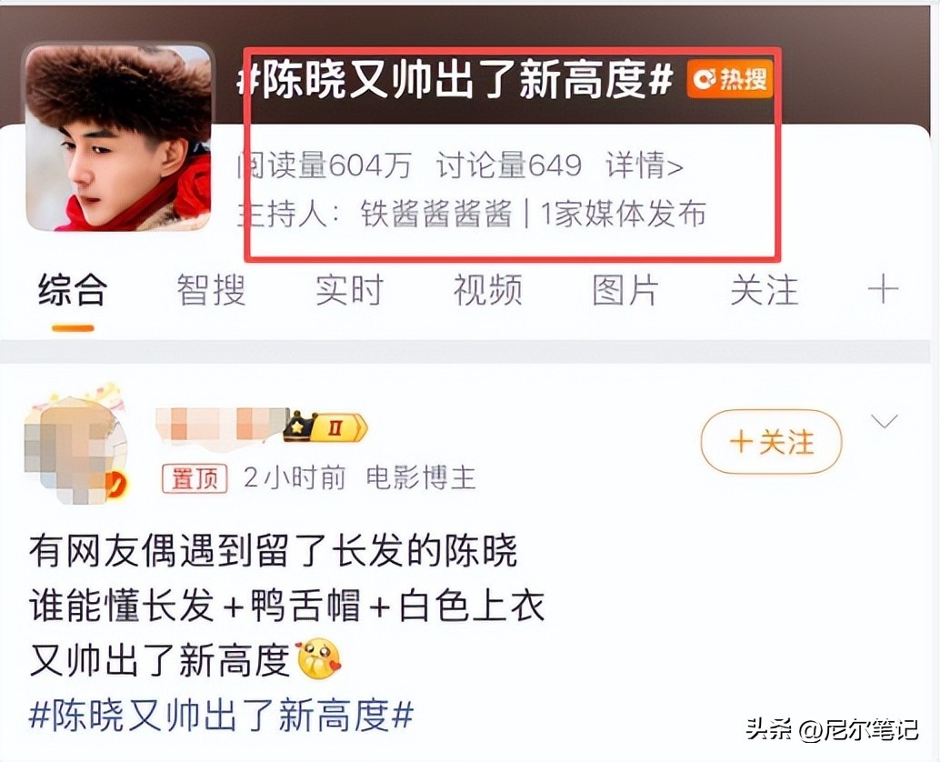
Task: Click the crown membership level badge
Action: point(325,426)
